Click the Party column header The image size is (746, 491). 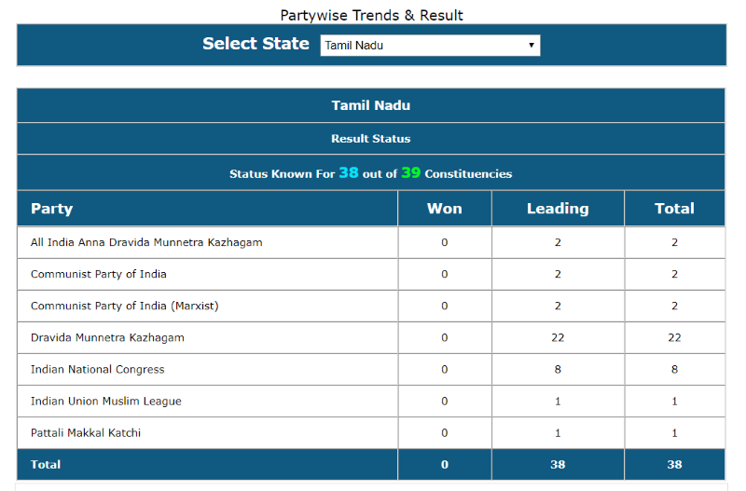(x=52, y=209)
